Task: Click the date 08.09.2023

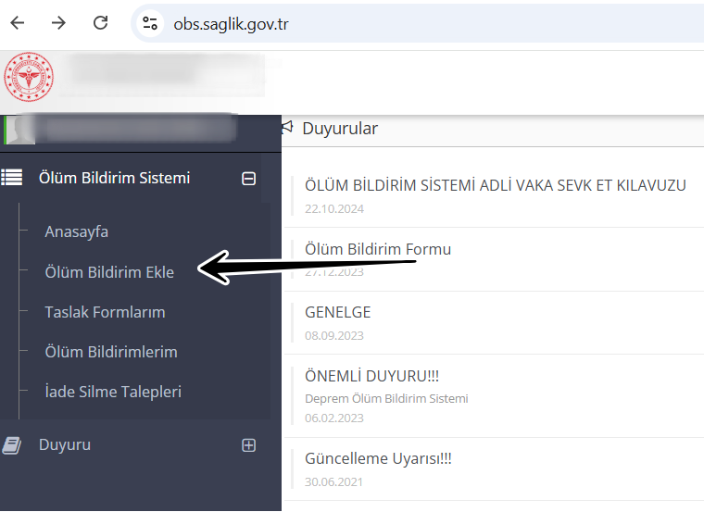Action: point(334,336)
